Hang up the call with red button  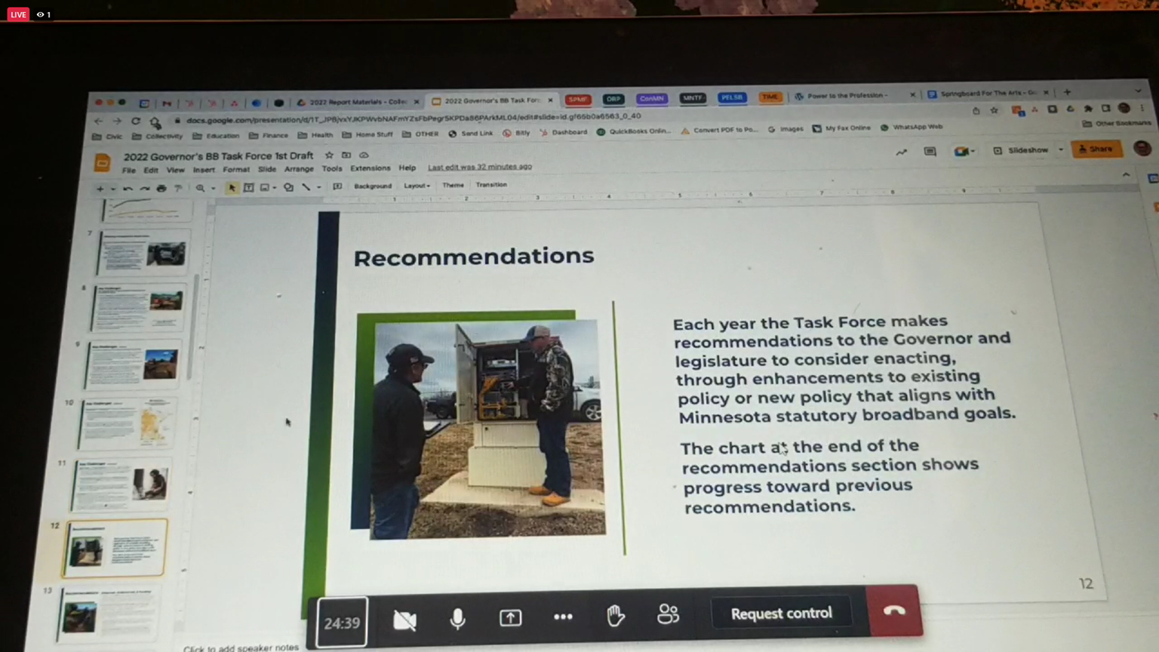point(894,610)
